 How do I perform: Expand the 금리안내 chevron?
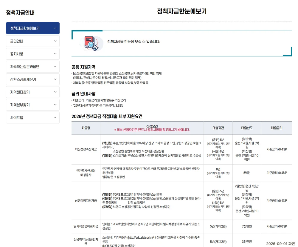[55, 41]
